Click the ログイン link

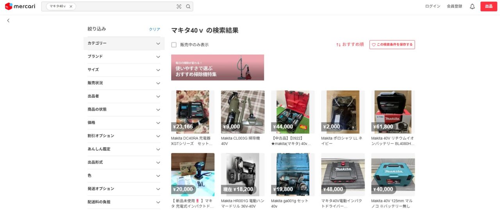click(x=432, y=7)
